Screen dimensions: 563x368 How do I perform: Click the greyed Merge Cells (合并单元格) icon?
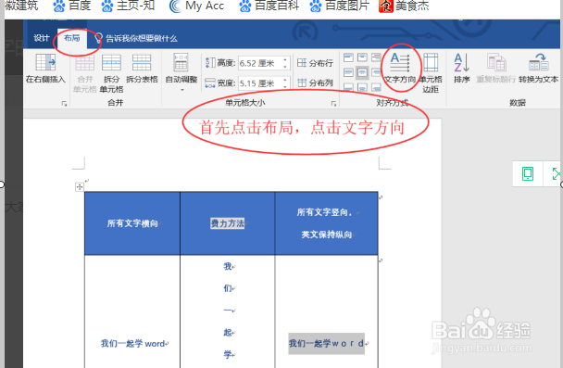pos(85,63)
